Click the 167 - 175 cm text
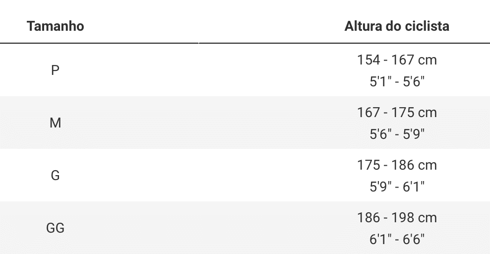490x254 pixels. [x=397, y=113]
